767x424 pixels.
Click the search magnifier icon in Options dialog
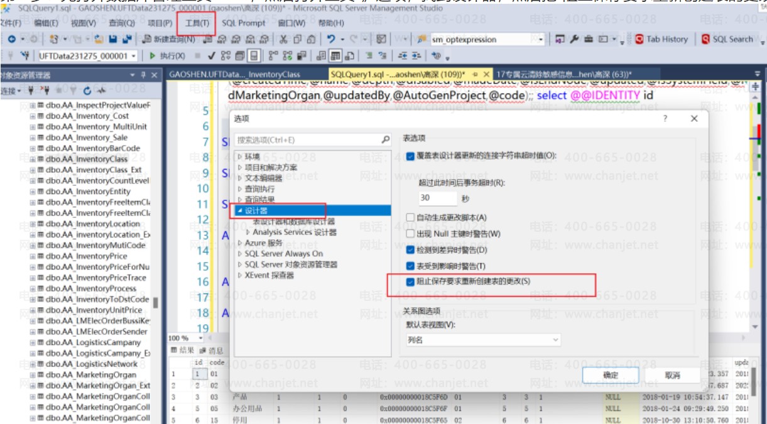[386, 139]
